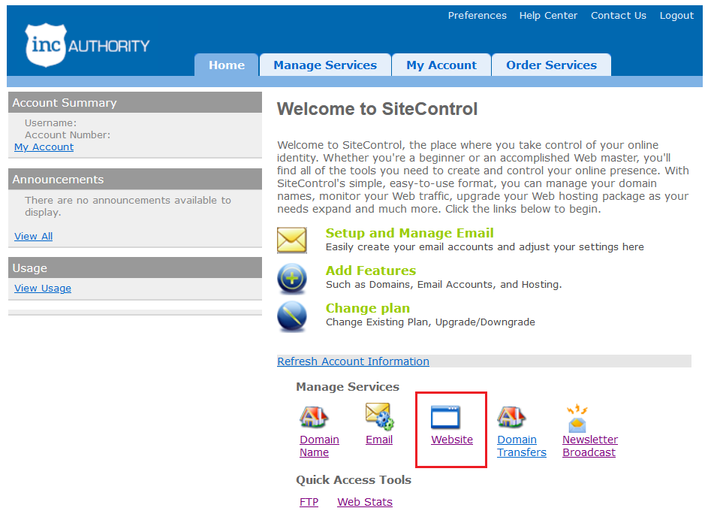
Task: Open Setup and Manage Email heading link
Action: tap(409, 233)
